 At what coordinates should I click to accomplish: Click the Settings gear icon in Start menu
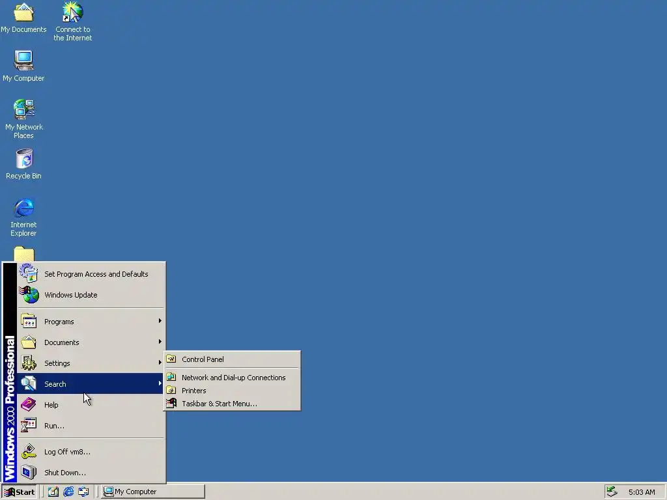(x=29, y=363)
